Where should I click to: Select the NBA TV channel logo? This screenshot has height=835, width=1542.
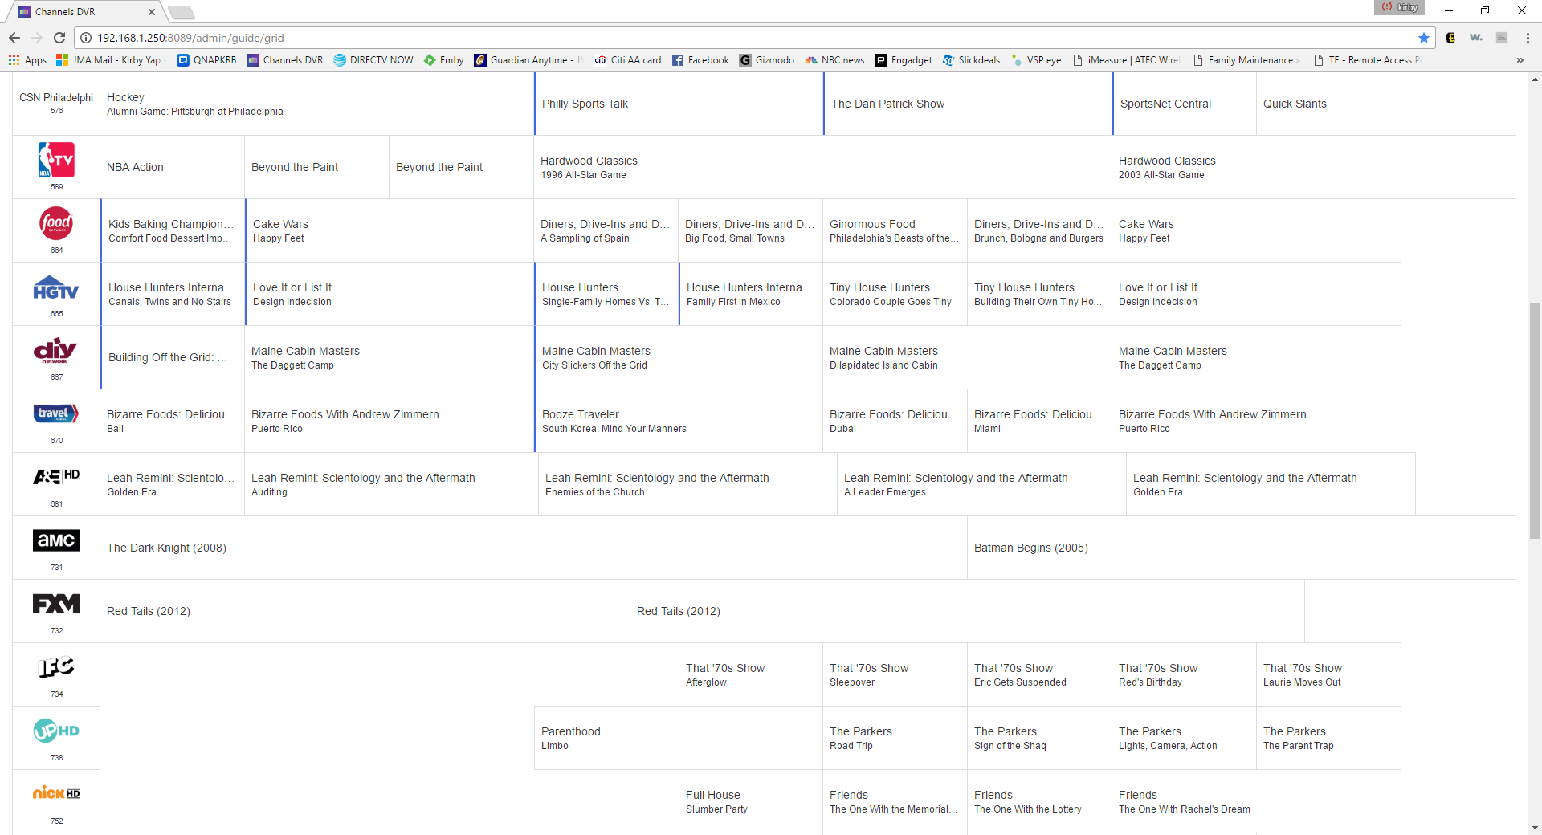pos(56,160)
